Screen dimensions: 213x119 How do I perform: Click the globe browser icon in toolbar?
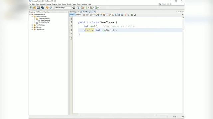click(74, 8)
